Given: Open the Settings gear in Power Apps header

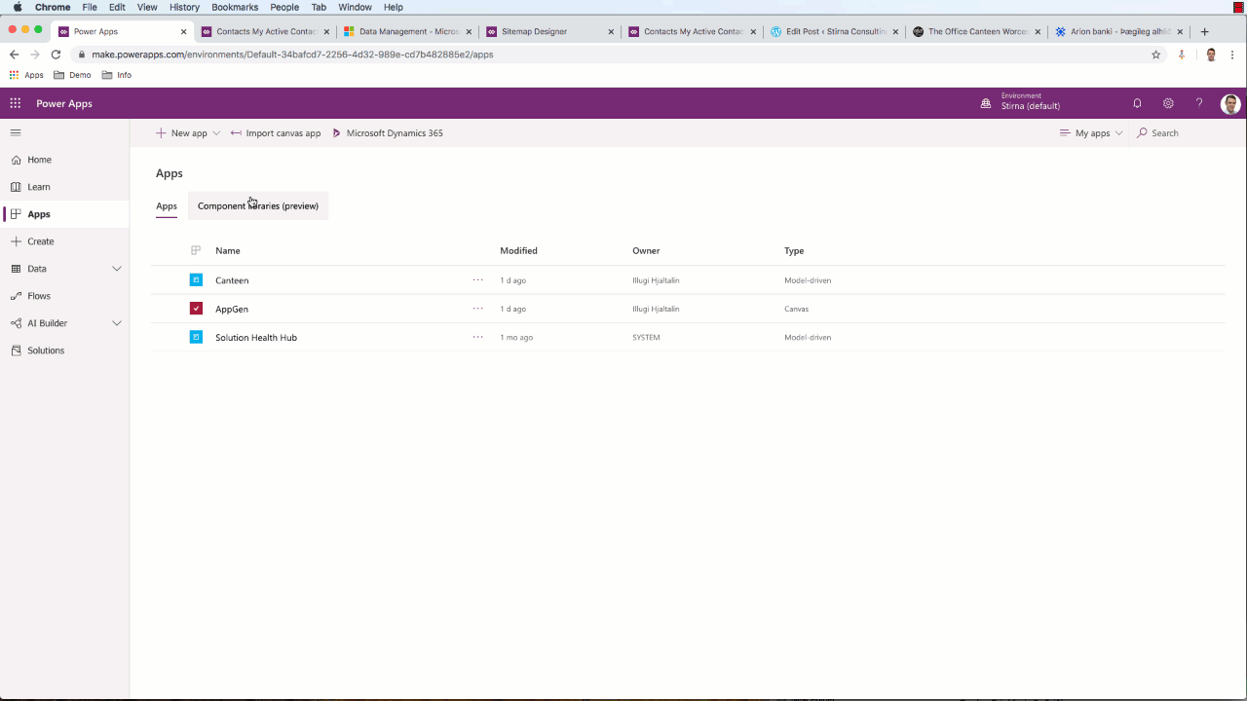Looking at the screenshot, I should pos(1168,103).
